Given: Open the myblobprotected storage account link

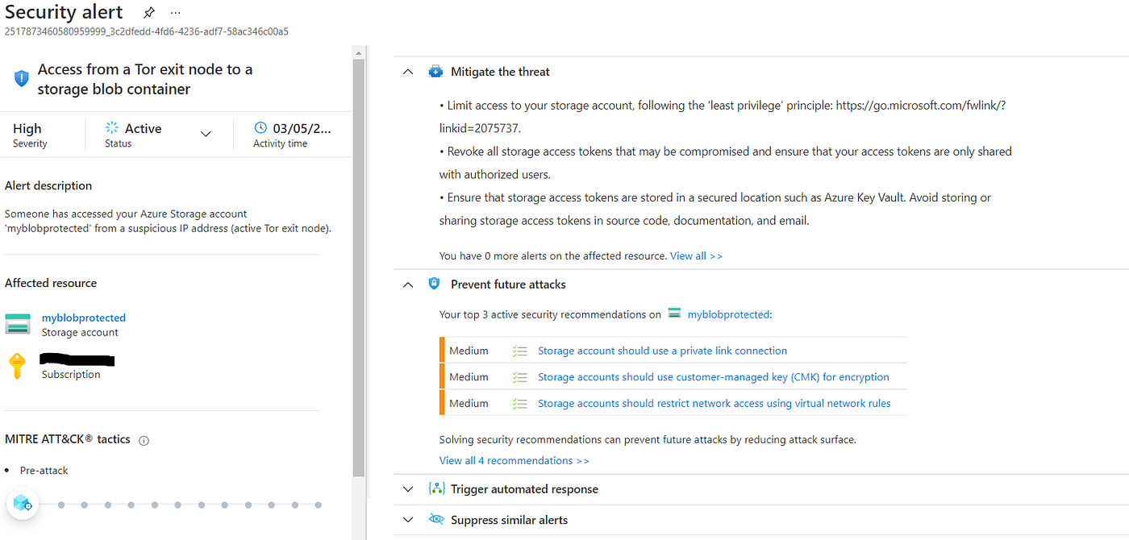Looking at the screenshot, I should 83,318.
